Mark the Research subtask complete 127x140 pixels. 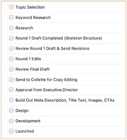tap(11, 28)
